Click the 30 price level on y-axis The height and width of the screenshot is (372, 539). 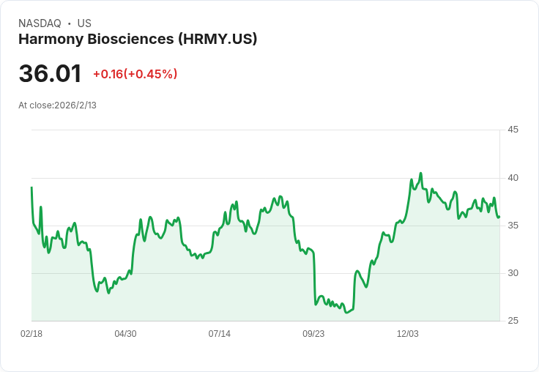pyautogui.click(x=513, y=273)
